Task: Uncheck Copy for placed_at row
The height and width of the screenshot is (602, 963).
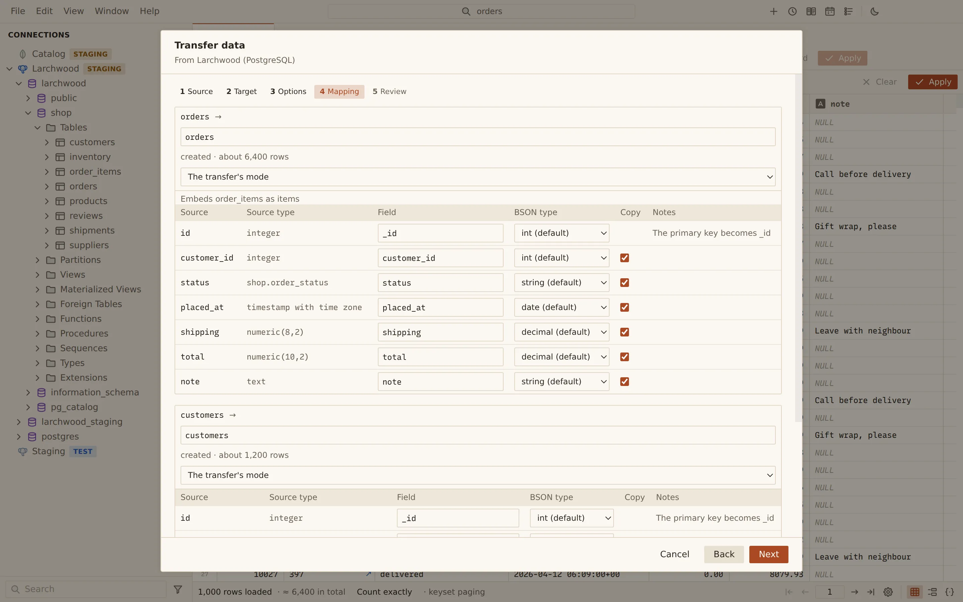Action: point(624,307)
